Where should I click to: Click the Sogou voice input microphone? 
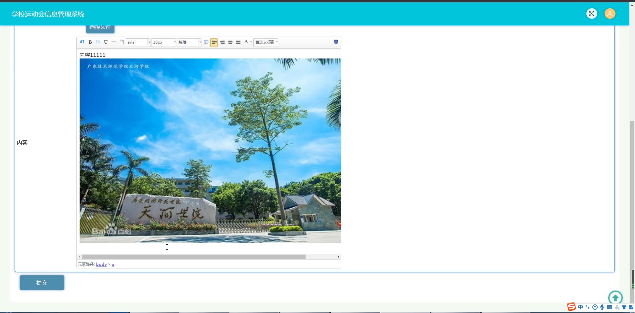coord(602,307)
